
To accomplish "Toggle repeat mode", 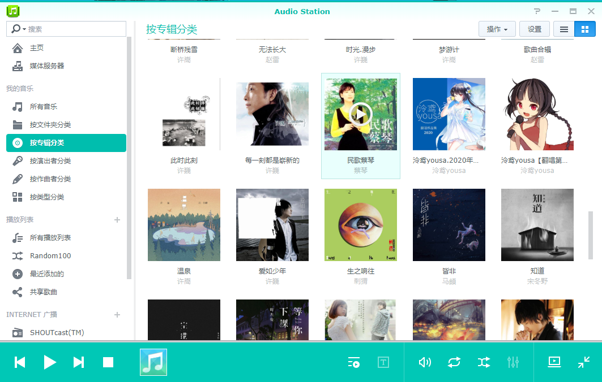I will [x=454, y=362].
